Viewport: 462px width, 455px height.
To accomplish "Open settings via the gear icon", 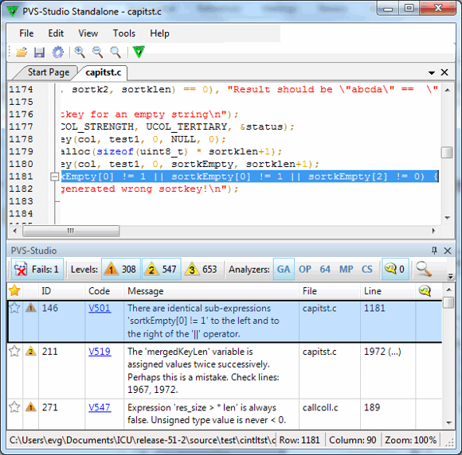I will point(57,52).
